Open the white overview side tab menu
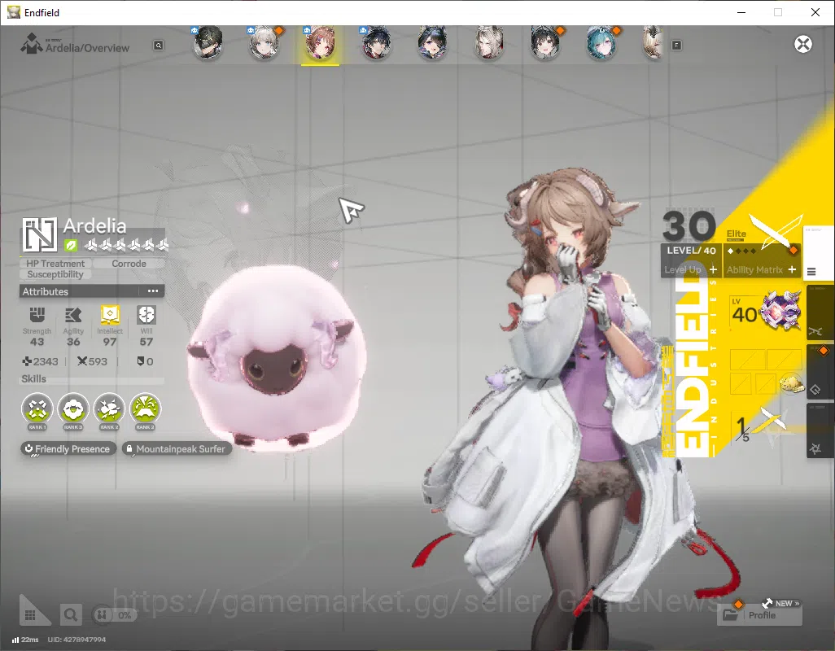835x651 pixels. [x=819, y=252]
